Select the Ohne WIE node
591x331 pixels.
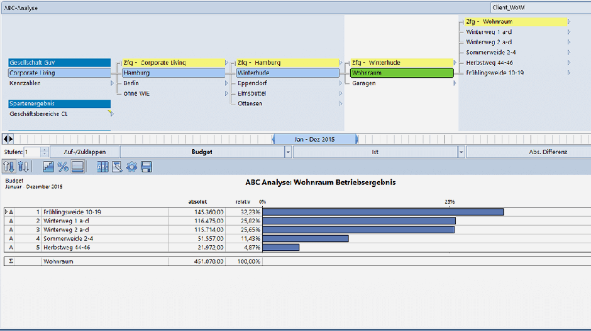click(136, 93)
